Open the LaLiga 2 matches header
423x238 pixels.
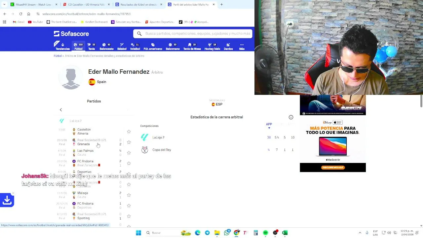[x=75, y=121]
